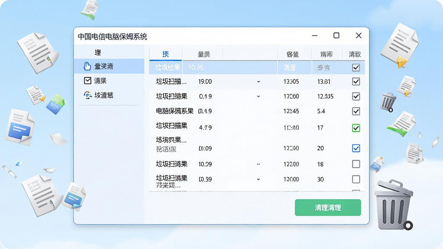Click the 13305 value in the 19.00 row
Image resolution: width=443 pixels, height=249 pixels.
(291, 82)
